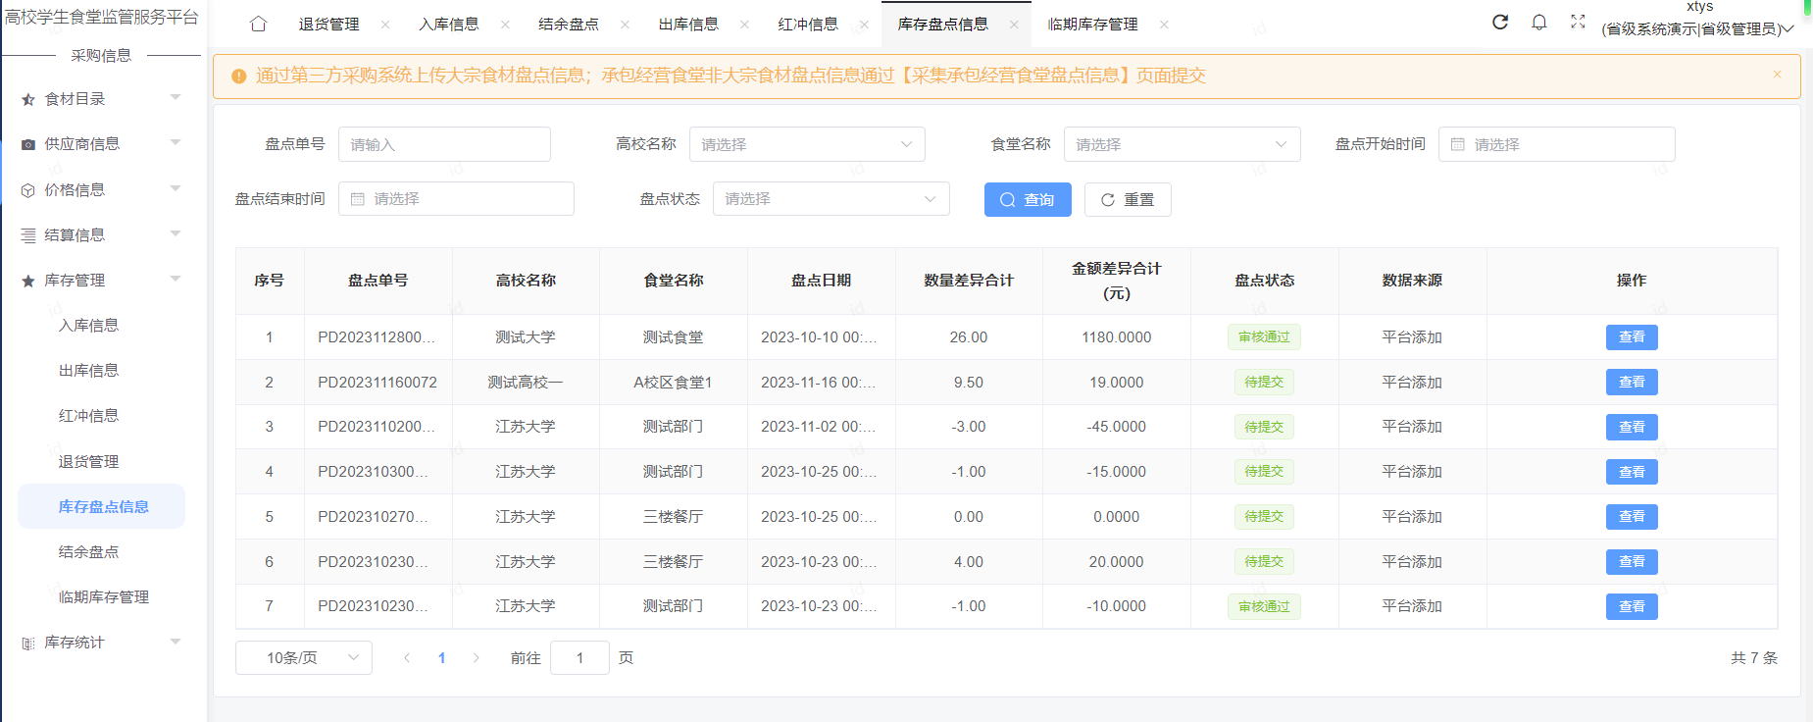Open the 食堂名称 dropdown
1813x722 pixels.
(x=1182, y=144)
